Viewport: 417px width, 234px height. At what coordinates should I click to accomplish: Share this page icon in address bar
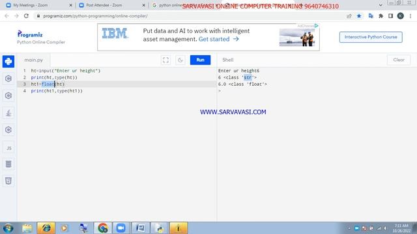coord(349,16)
